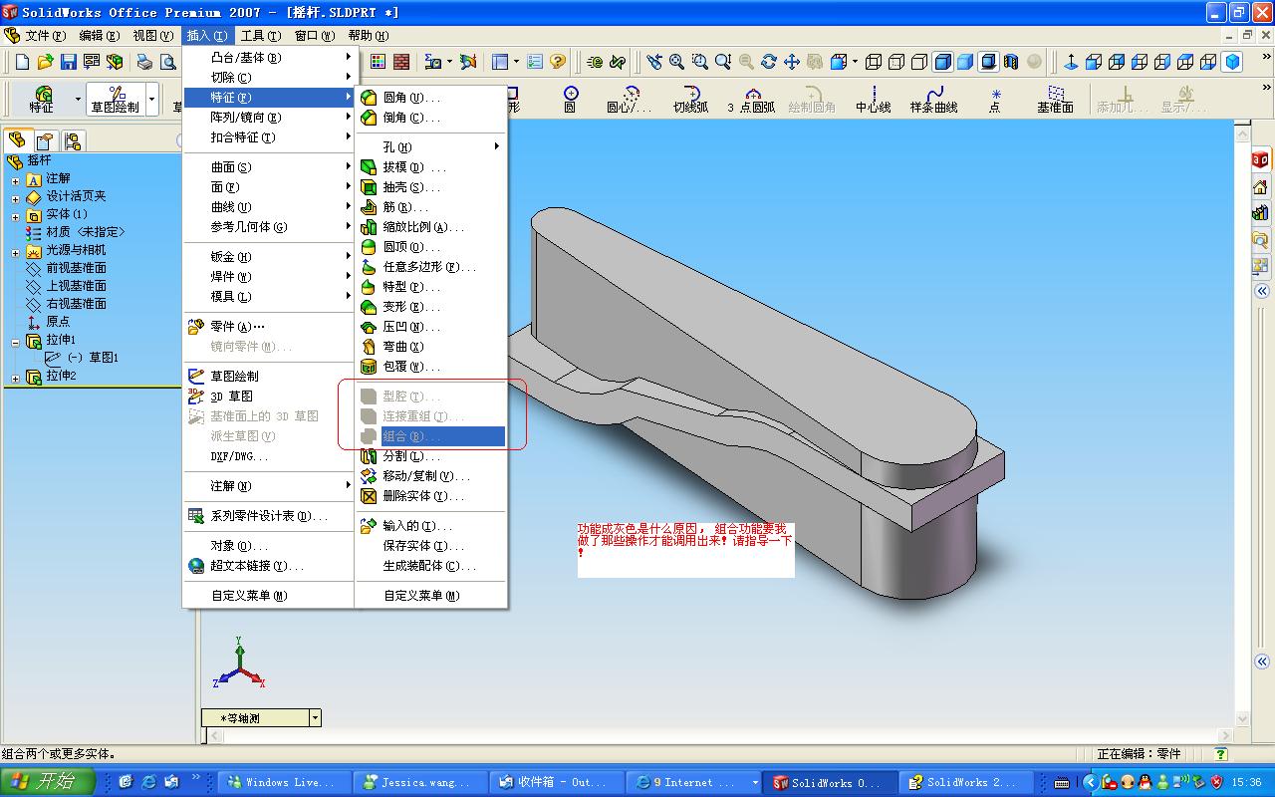
Task: Open the ConfigurationManager tab
Action: [x=72, y=140]
